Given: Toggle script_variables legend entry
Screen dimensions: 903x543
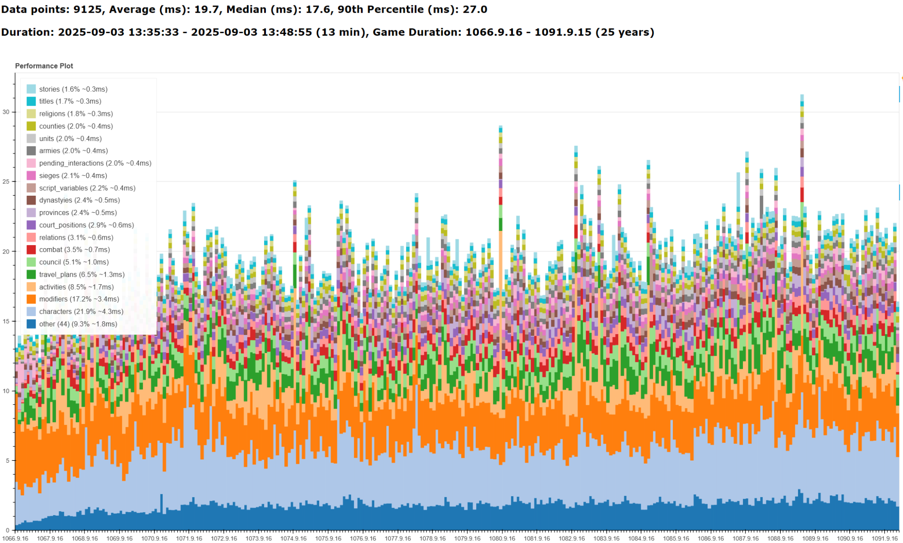Looking at the screenshot, I should tap(87, 188).
